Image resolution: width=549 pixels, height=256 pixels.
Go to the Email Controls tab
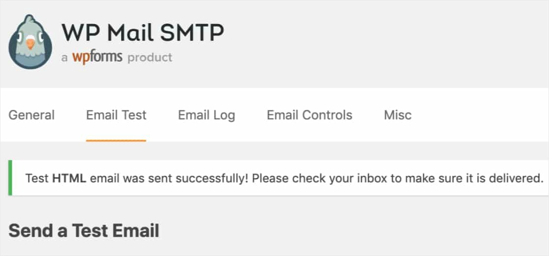coord(309,115)
